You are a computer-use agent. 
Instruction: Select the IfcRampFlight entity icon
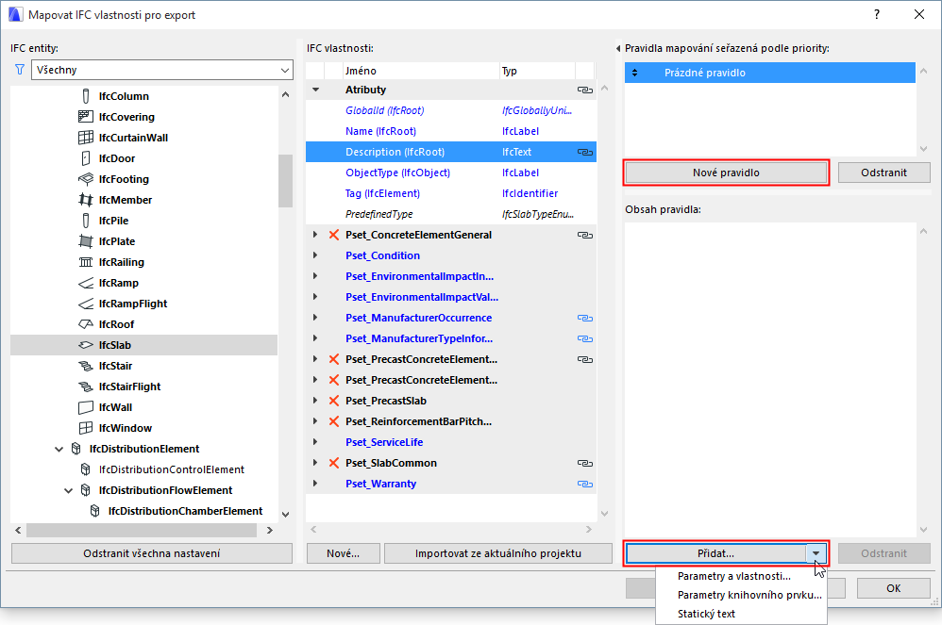(86, 304)
